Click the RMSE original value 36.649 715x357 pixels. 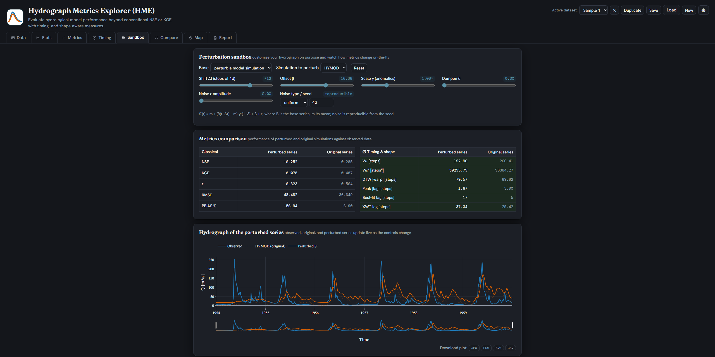(x=346, y=195)
